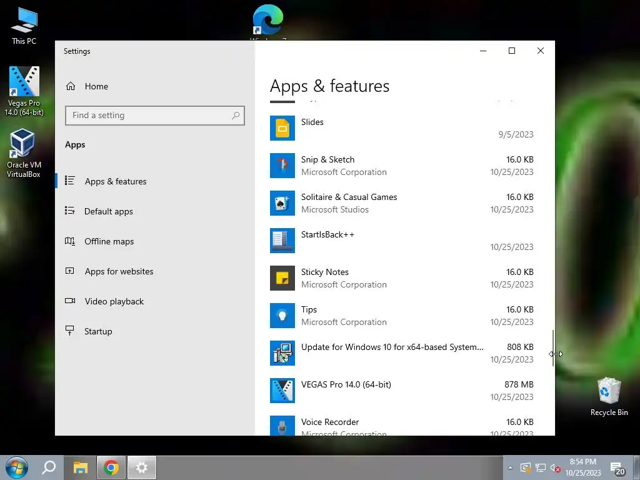
Task: Click the Apps & features sidebar icon
Action: click(70, 181)
